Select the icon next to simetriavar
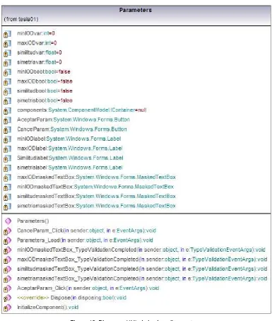The width and height of the screenshot is (272, 321). pyautogui.click(x=7, y=63)
